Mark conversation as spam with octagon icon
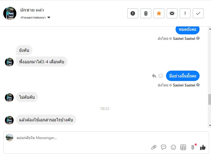This screenshot has height=156, width=211. (x=133, y=13)
